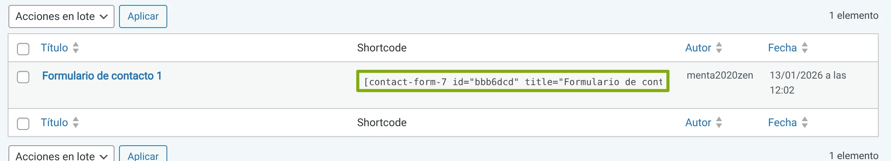Tick the select-all checkbox in table header
Image resolution: width=891 pixels, height=161 pixels.
pyautogui.click(x=23, y=49)
